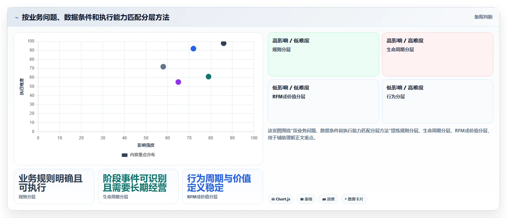Open the 低影响 / 高难度 quadrant card
The width and height of the screenshot is (507, 218).
click(437, 101)
